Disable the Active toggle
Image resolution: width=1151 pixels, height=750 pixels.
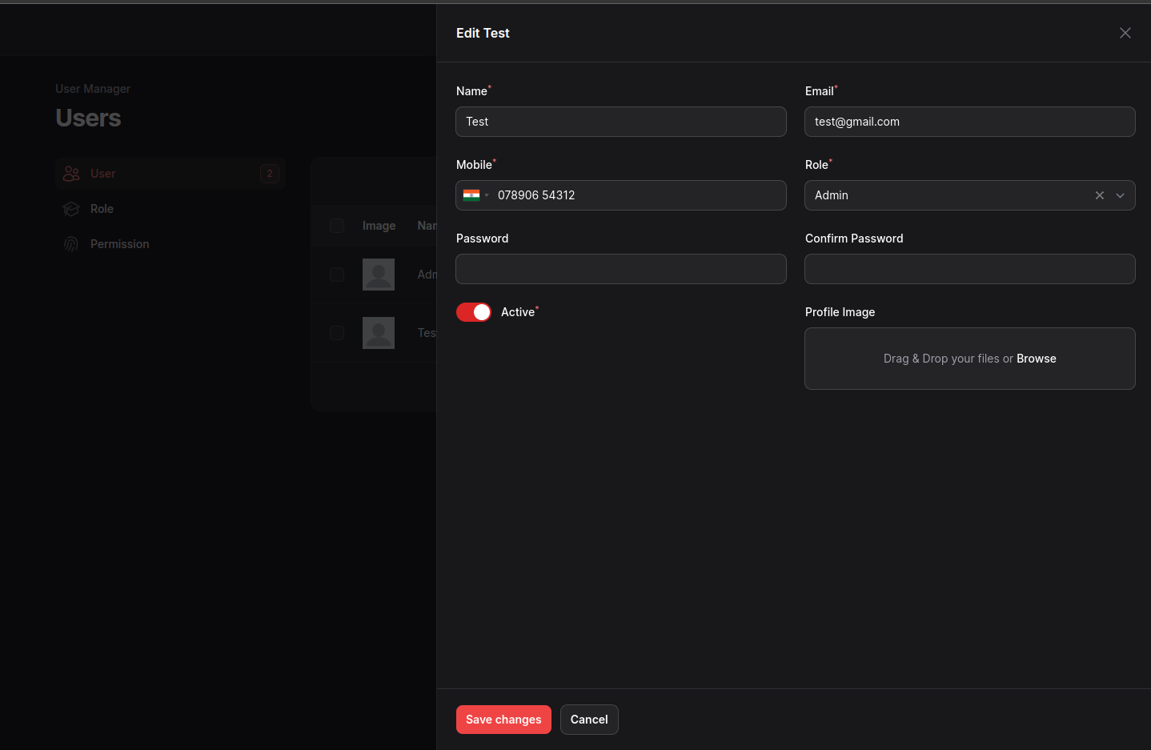pyautogui.click(x=473, y=311)
